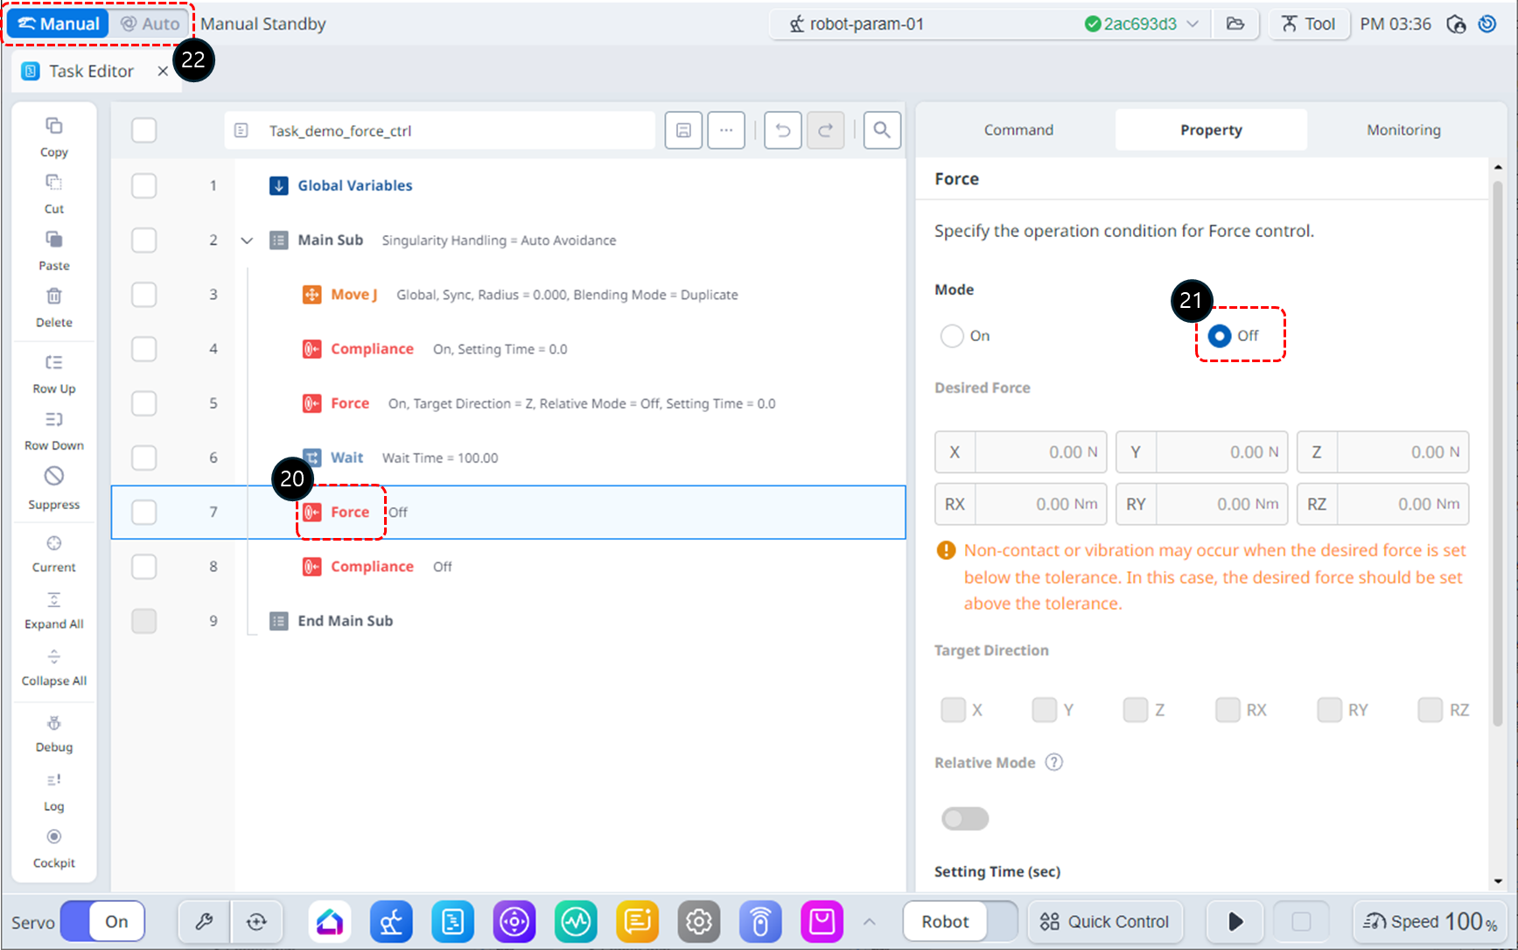Image resolution: width=1518 pixels, height=950 pixels.
Task: Switch to the Command tab
Action: [x=1018, y=129]
